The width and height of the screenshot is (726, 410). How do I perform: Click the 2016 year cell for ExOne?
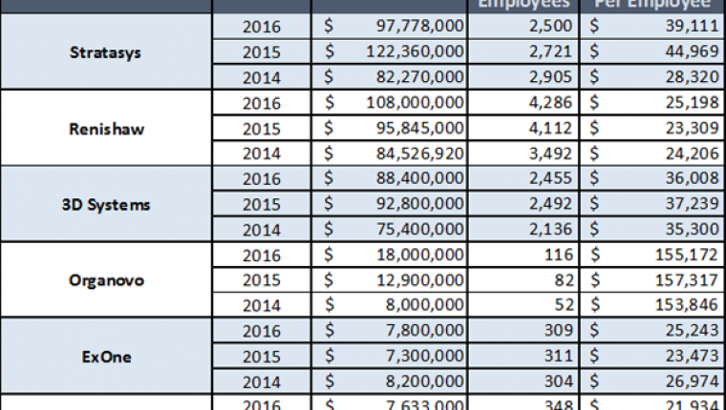tap(262, 331)
